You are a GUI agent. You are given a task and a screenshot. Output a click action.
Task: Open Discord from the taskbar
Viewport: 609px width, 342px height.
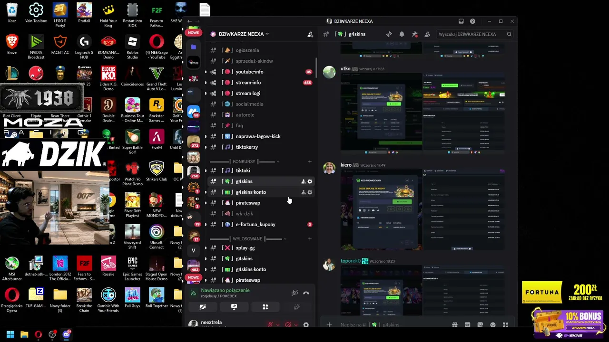(x=66, y=334)
